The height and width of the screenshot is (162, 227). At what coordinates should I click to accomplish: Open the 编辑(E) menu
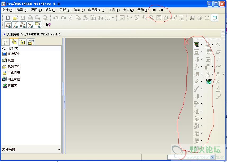(x=22, y=10)
